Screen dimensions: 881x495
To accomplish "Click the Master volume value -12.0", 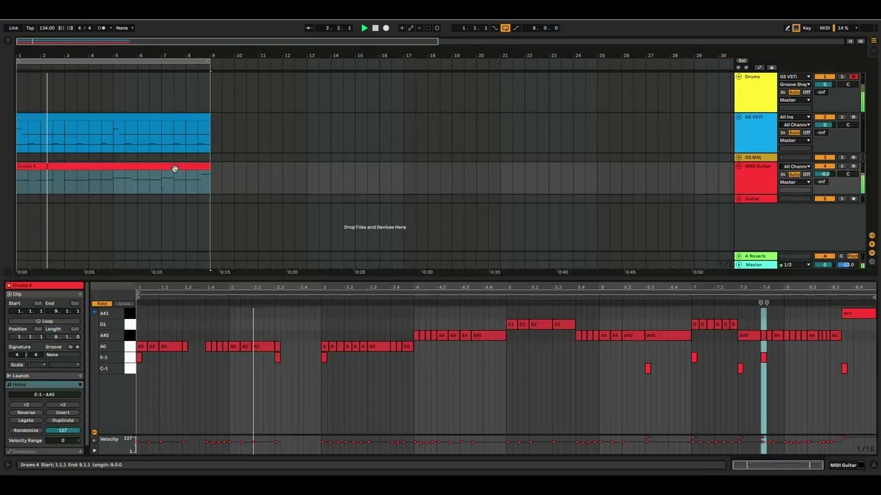I will pyautogui.click(x=848, y=265).
